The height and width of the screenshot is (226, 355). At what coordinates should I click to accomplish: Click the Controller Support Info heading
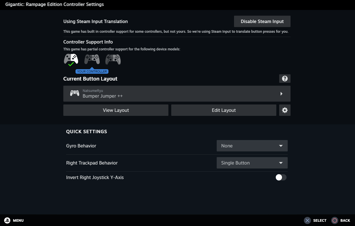(x=88, y=42)
